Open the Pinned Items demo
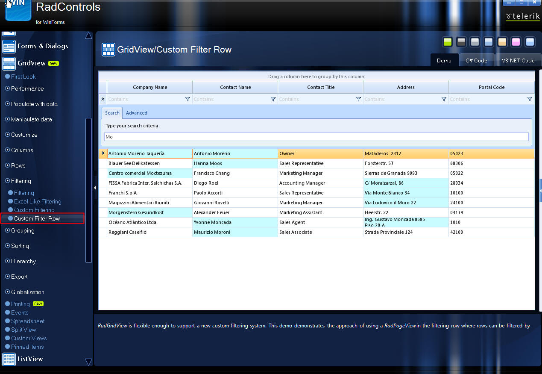 coord(27,347)
